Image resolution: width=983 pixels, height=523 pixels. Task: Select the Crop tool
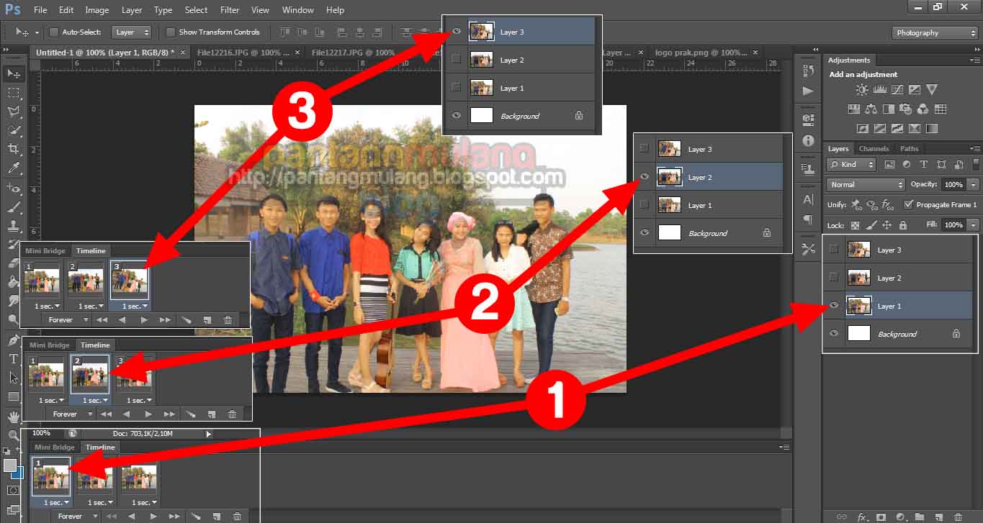(x=14, y=149)
